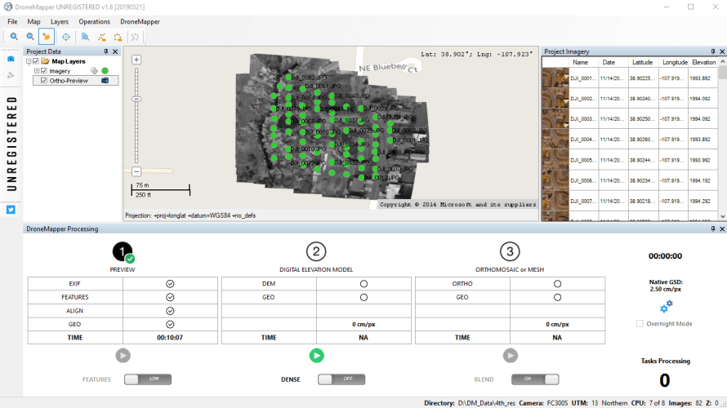727x408 pixels.
Task: Click the zoom to full extent target icon
Action: pos(66,37)
